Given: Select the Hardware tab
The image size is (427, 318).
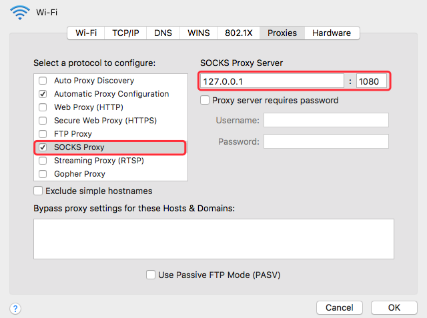Looking at the screenshot, I should pos(332,33).
